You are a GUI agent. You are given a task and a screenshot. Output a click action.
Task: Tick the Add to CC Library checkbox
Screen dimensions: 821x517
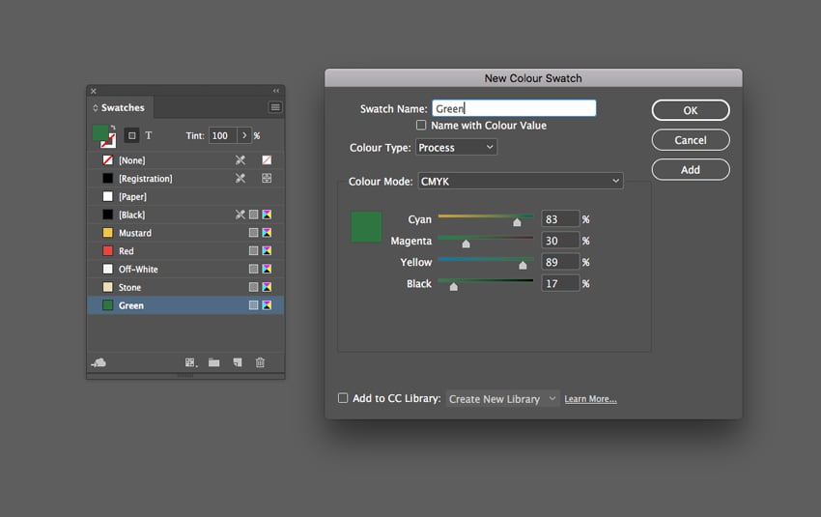(343, 398)
